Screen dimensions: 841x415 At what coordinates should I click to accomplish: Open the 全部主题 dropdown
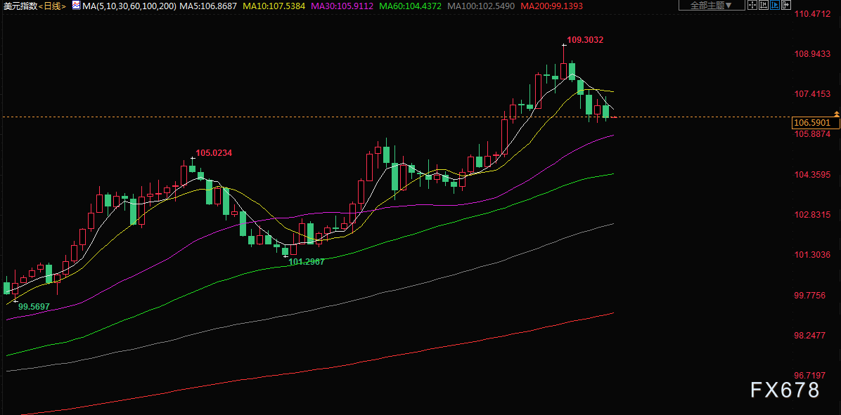712,5
